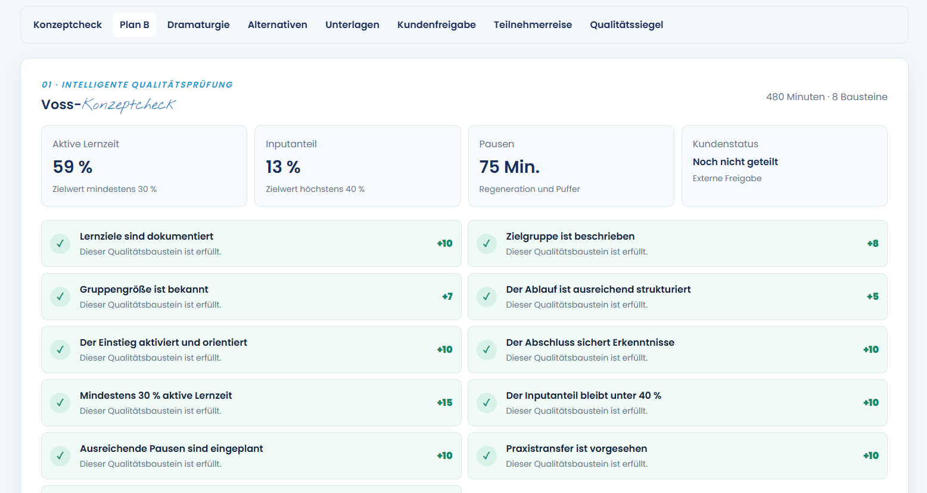Show the Teilnehmerreise tab
This screenshot has height=493, width=927.
pos(533,24)
